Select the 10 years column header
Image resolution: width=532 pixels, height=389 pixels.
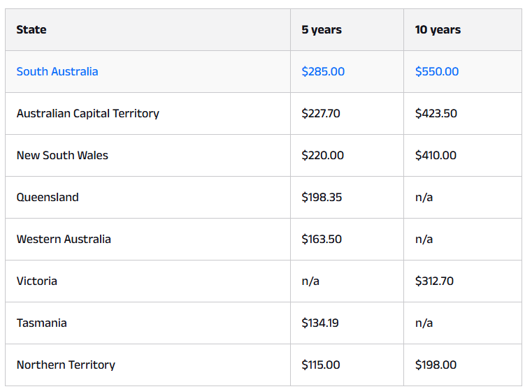click(x=438, y=30)
